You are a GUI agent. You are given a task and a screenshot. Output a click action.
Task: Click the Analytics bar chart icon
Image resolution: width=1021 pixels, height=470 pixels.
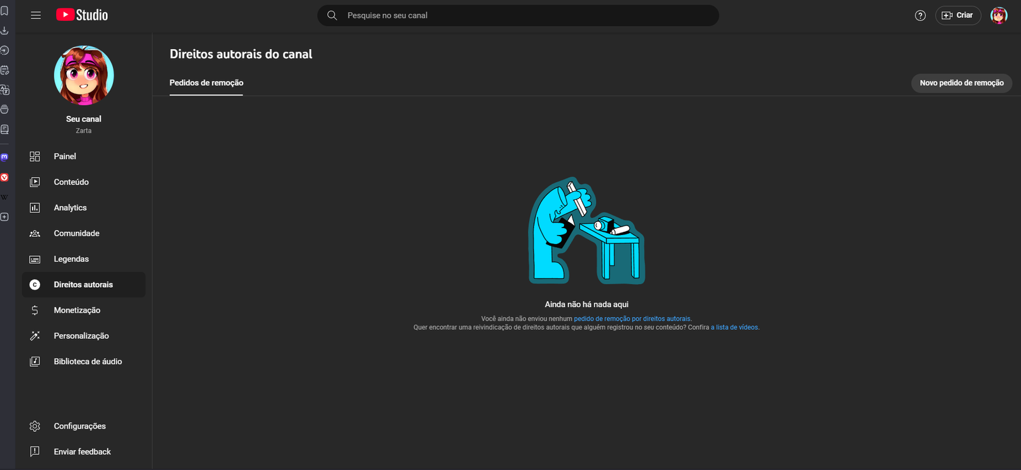click(35, 208)
